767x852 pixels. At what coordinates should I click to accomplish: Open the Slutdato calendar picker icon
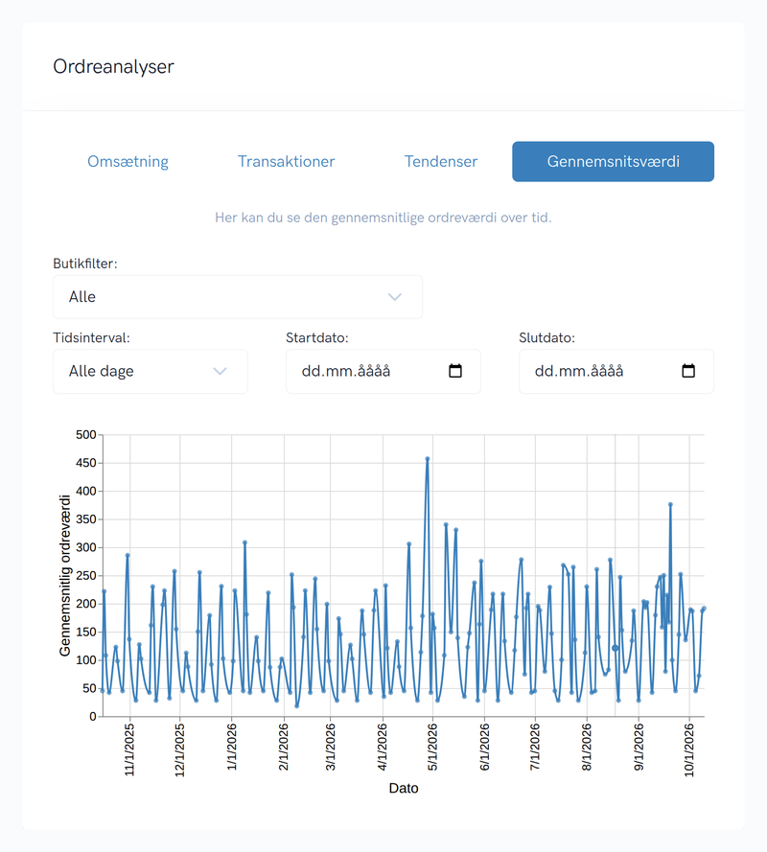tap(688, 371)
